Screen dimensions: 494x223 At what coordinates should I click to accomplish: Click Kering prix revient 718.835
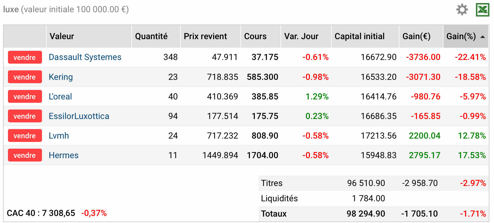pyautogui.click(x=222, y=77)
